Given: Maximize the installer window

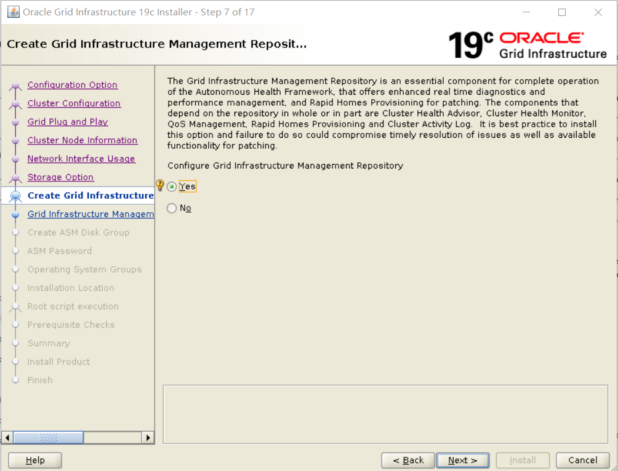Looking at the screenshot, I should (562, 12).
